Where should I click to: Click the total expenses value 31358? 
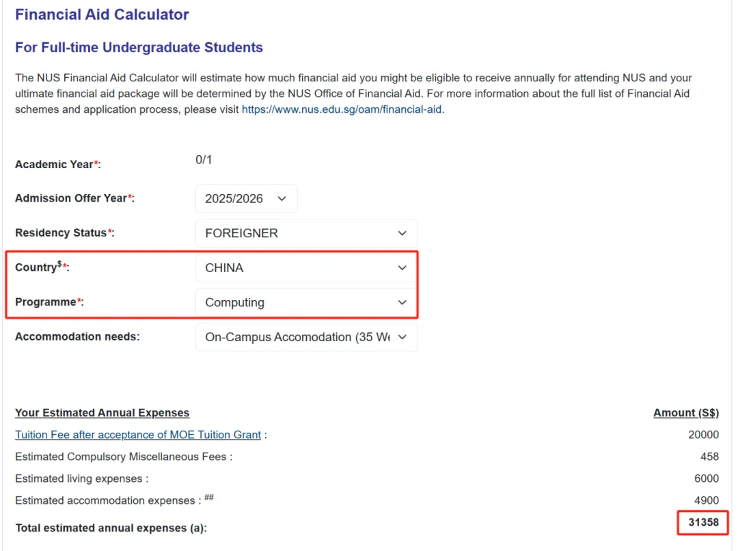click(703, 522)
